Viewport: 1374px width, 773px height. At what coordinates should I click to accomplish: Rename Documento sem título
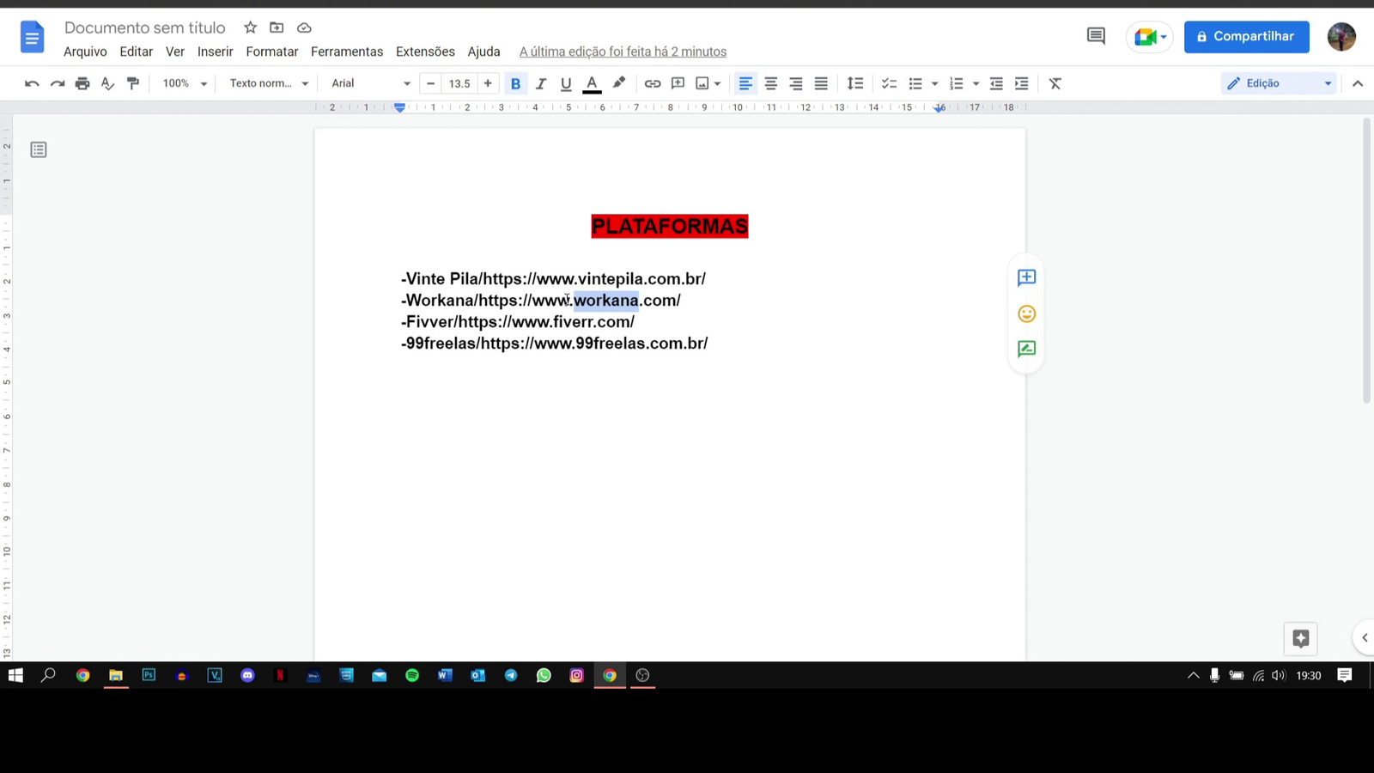145,27
